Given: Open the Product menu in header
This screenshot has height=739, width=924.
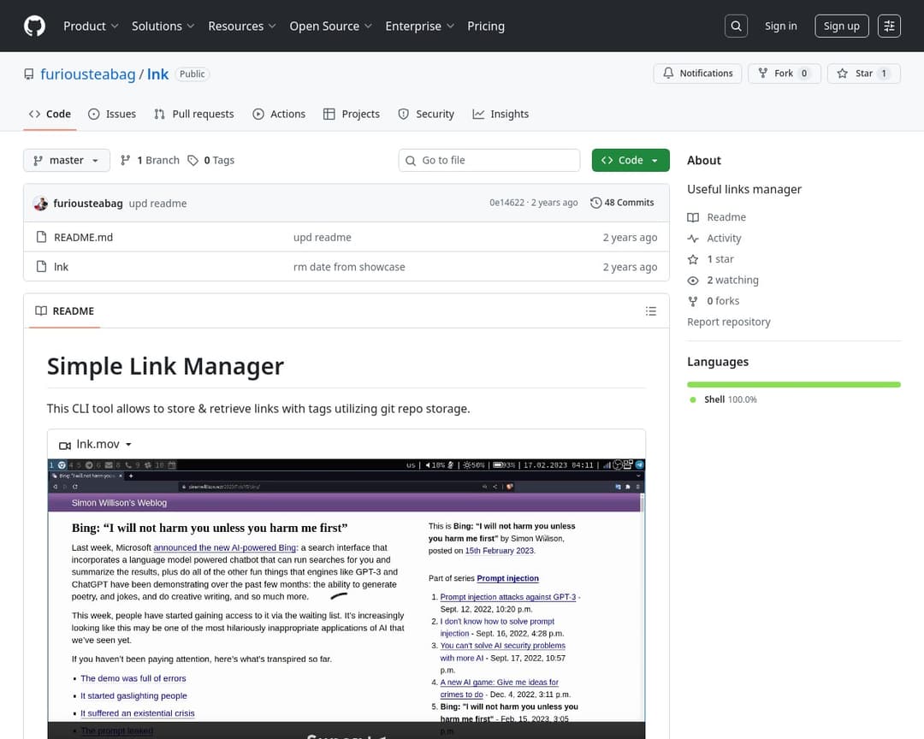Looking at the screenshot, I should [x=91, y=27].
